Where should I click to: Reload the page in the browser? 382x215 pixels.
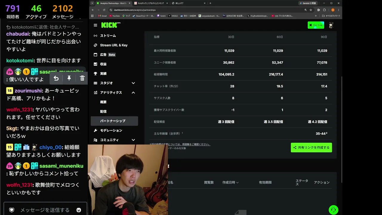pos(104,10)
